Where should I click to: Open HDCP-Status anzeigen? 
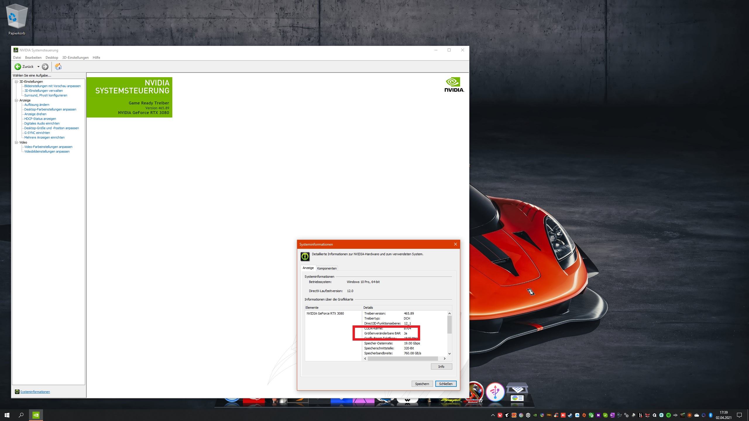click(x=40, y=119)
